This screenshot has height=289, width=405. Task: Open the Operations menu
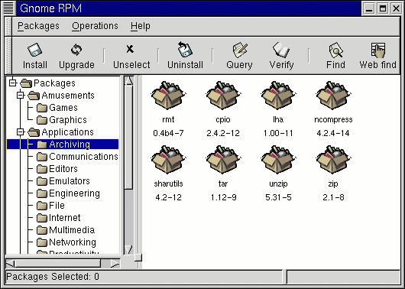pos(95,26)
